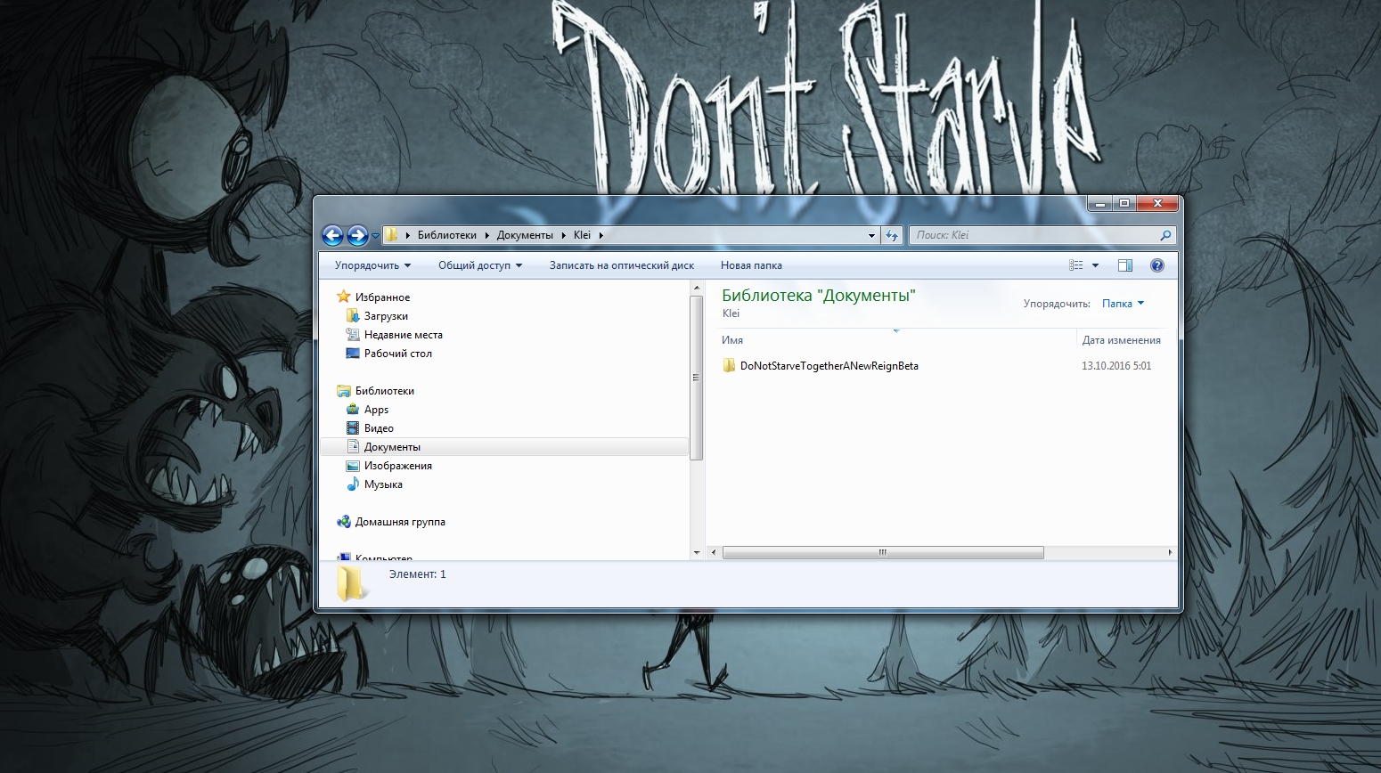1381x773 pixels.
Task: Open the Help question mark icon
Action: (x=1157, y=265)
